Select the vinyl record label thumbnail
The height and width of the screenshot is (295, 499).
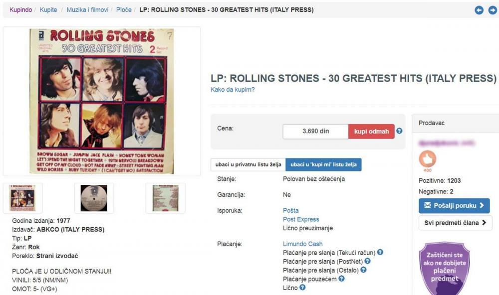pos(94,198)
